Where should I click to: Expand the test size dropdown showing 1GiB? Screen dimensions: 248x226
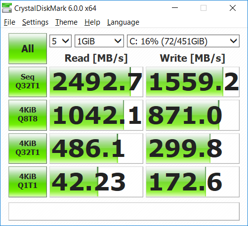pyautogui.click(x=99, y=41)
